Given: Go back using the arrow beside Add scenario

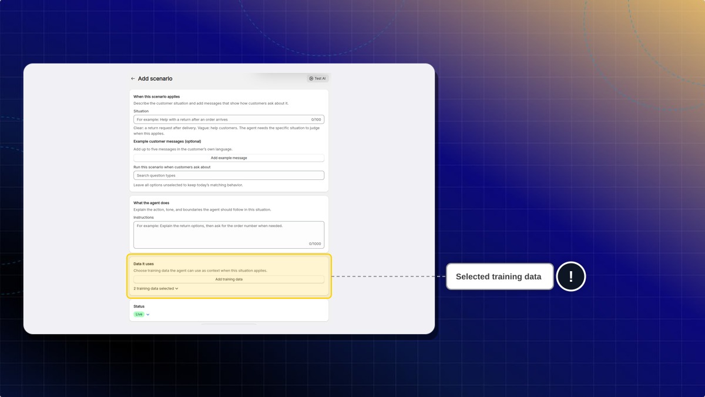Looking at the screenshot, I should (x=133, y=79).
